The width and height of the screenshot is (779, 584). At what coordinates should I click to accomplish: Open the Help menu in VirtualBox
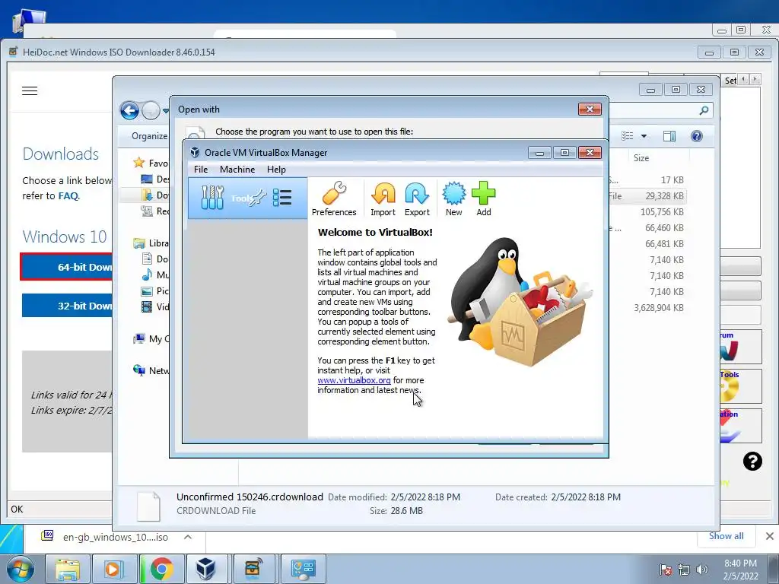tap(276, 170)
